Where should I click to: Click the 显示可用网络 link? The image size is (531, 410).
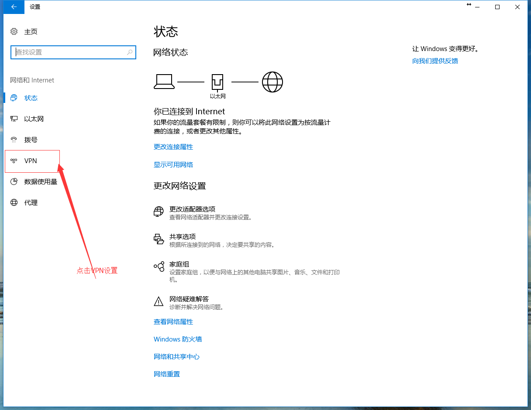[x=173, y=165]
